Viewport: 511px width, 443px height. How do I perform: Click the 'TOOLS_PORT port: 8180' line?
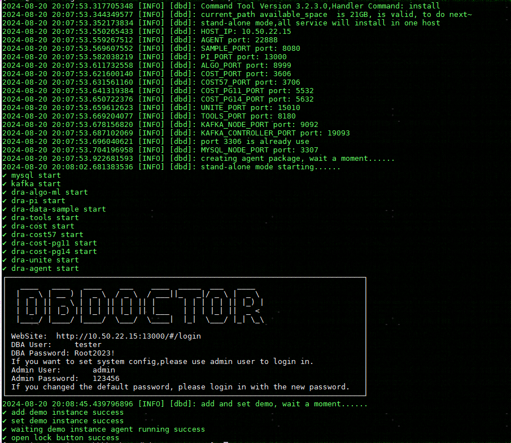click(248, 116)
